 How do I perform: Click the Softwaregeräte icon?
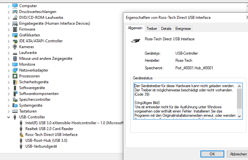point(15,88)
